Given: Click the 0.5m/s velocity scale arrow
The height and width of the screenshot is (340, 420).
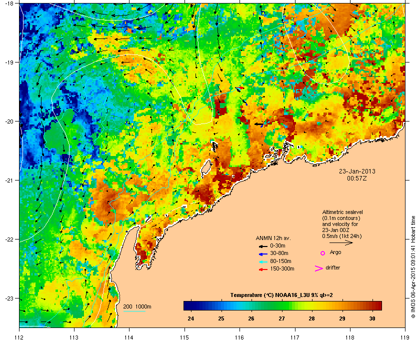Looking at the screenshot, I should click(341, 243).
